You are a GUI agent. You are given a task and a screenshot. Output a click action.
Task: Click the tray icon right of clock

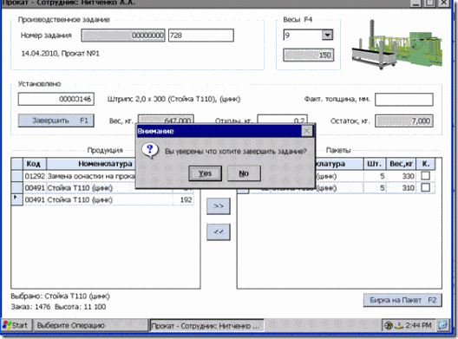(442, 325)
